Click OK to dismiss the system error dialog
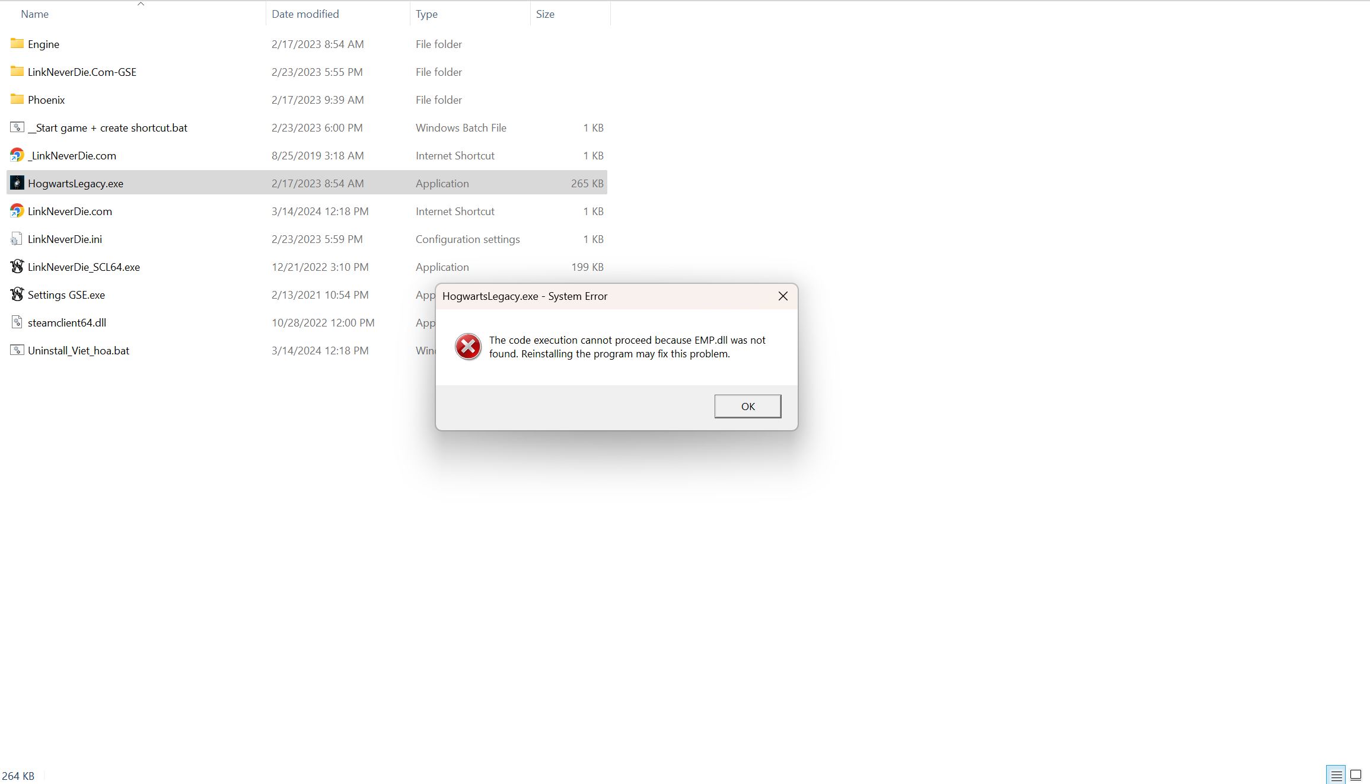This screenshot has width=1370, height=784. pyautogui.click(x=747, y=406)
